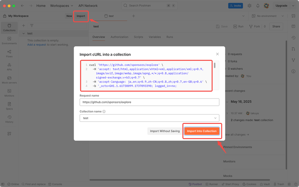Screen dimensions: 299x187
Task: Open the Collections sidebar panel
Action: point(9,28)
